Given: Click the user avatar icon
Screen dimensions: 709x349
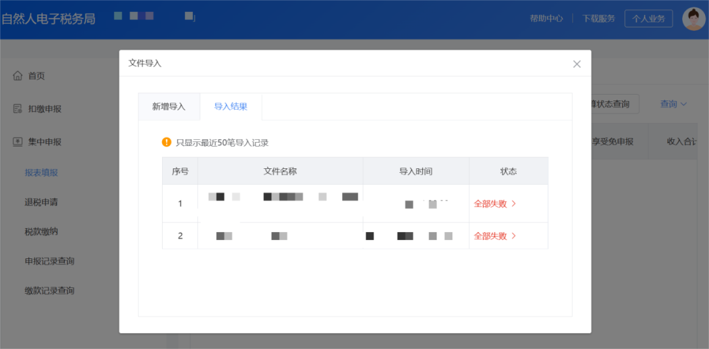Looking at the screenshot, I should tap(693, 18).
